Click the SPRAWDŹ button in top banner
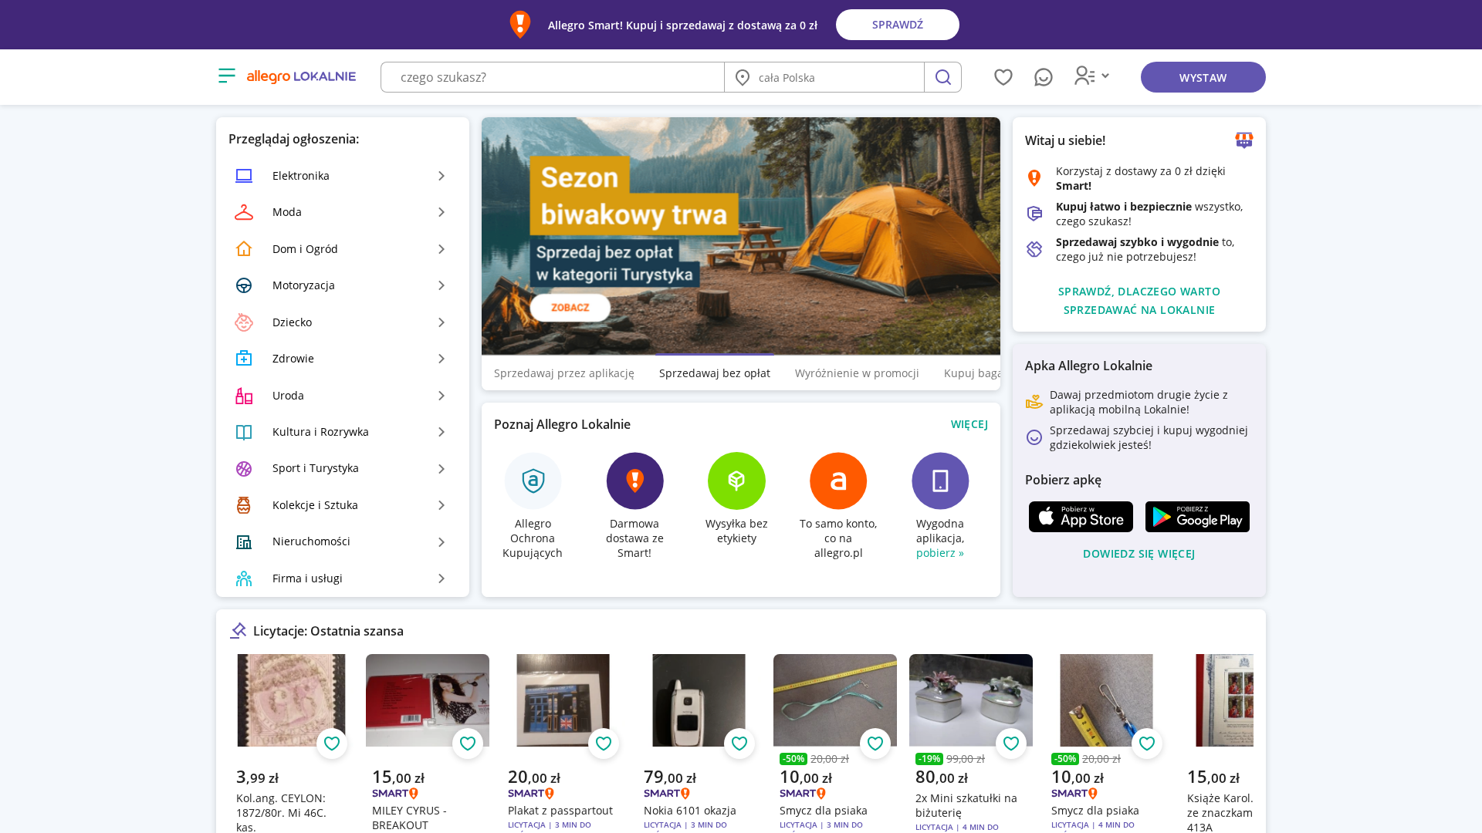1482x833 pixels. [x=898, y=25]
